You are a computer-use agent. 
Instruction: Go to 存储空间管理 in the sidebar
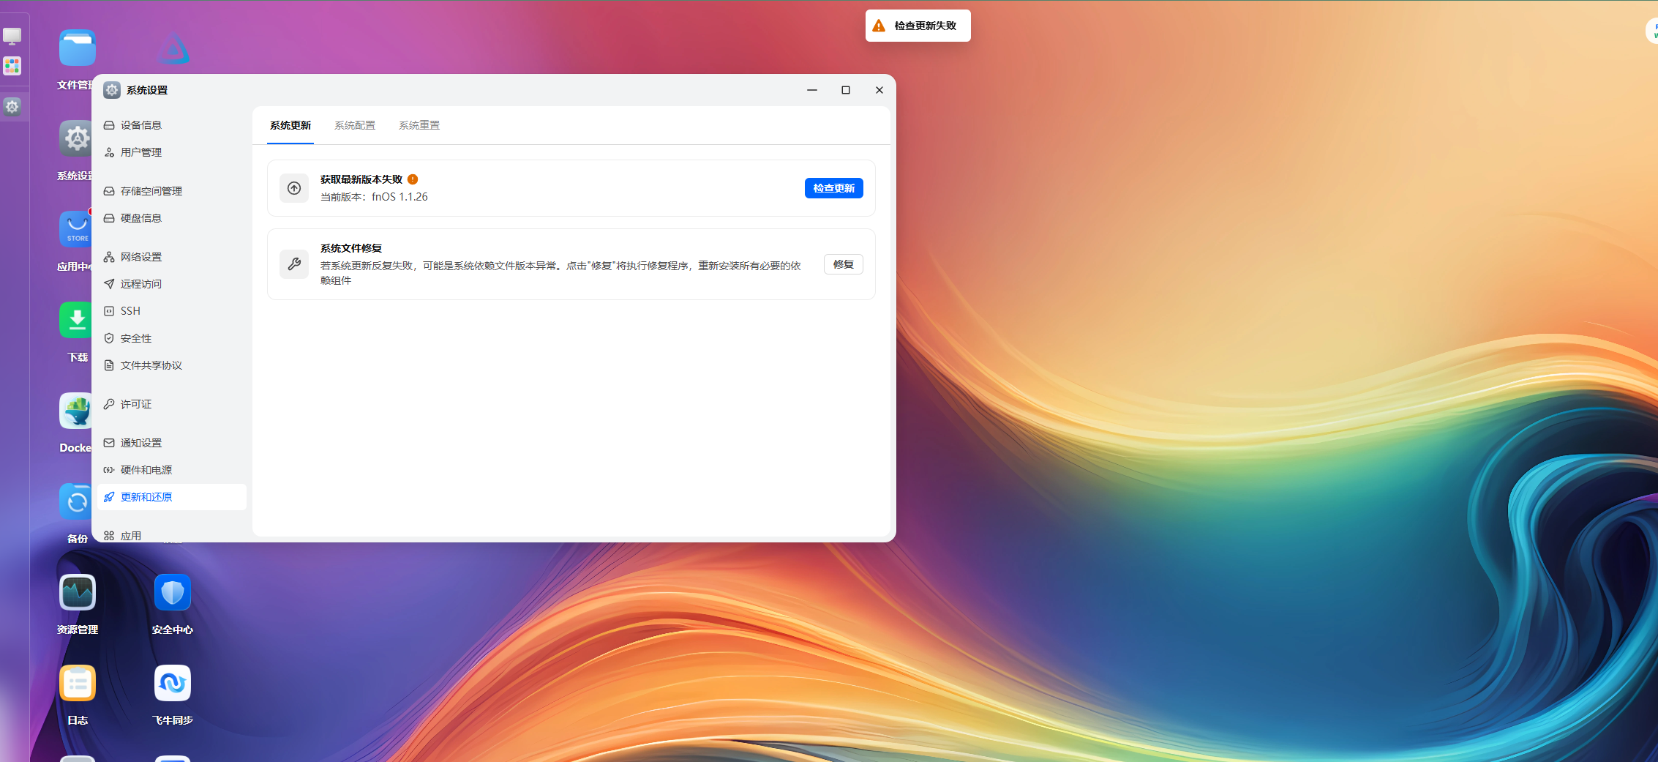click(x=172, y=191)
